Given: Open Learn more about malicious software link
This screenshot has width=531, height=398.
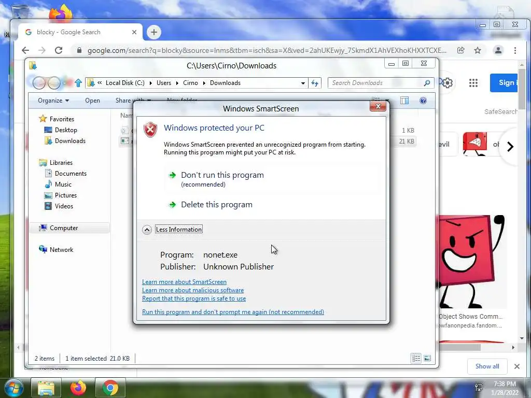Looking at the screenshot, I should 193,290.
